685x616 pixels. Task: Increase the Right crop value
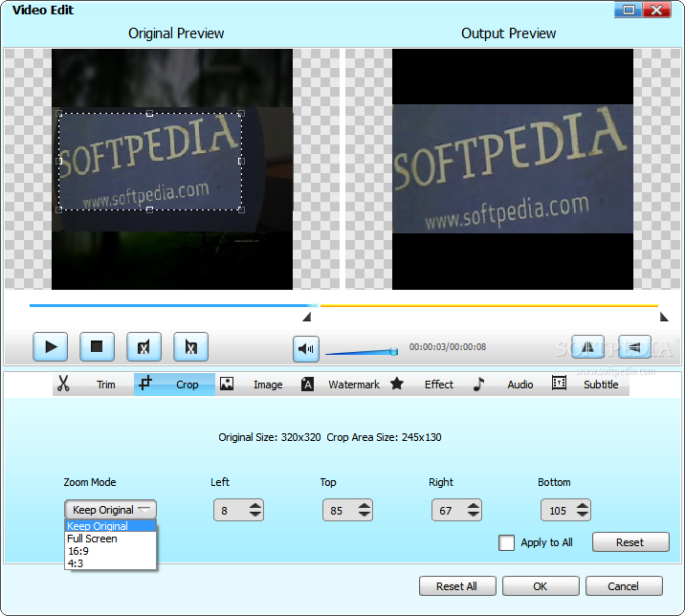pyautogui.click(x=474, y=506)
